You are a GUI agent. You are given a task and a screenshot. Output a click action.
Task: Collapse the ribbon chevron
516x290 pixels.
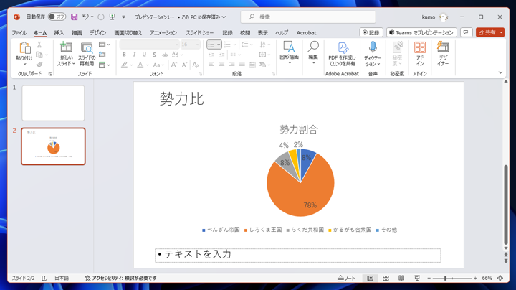coord(500,72)
